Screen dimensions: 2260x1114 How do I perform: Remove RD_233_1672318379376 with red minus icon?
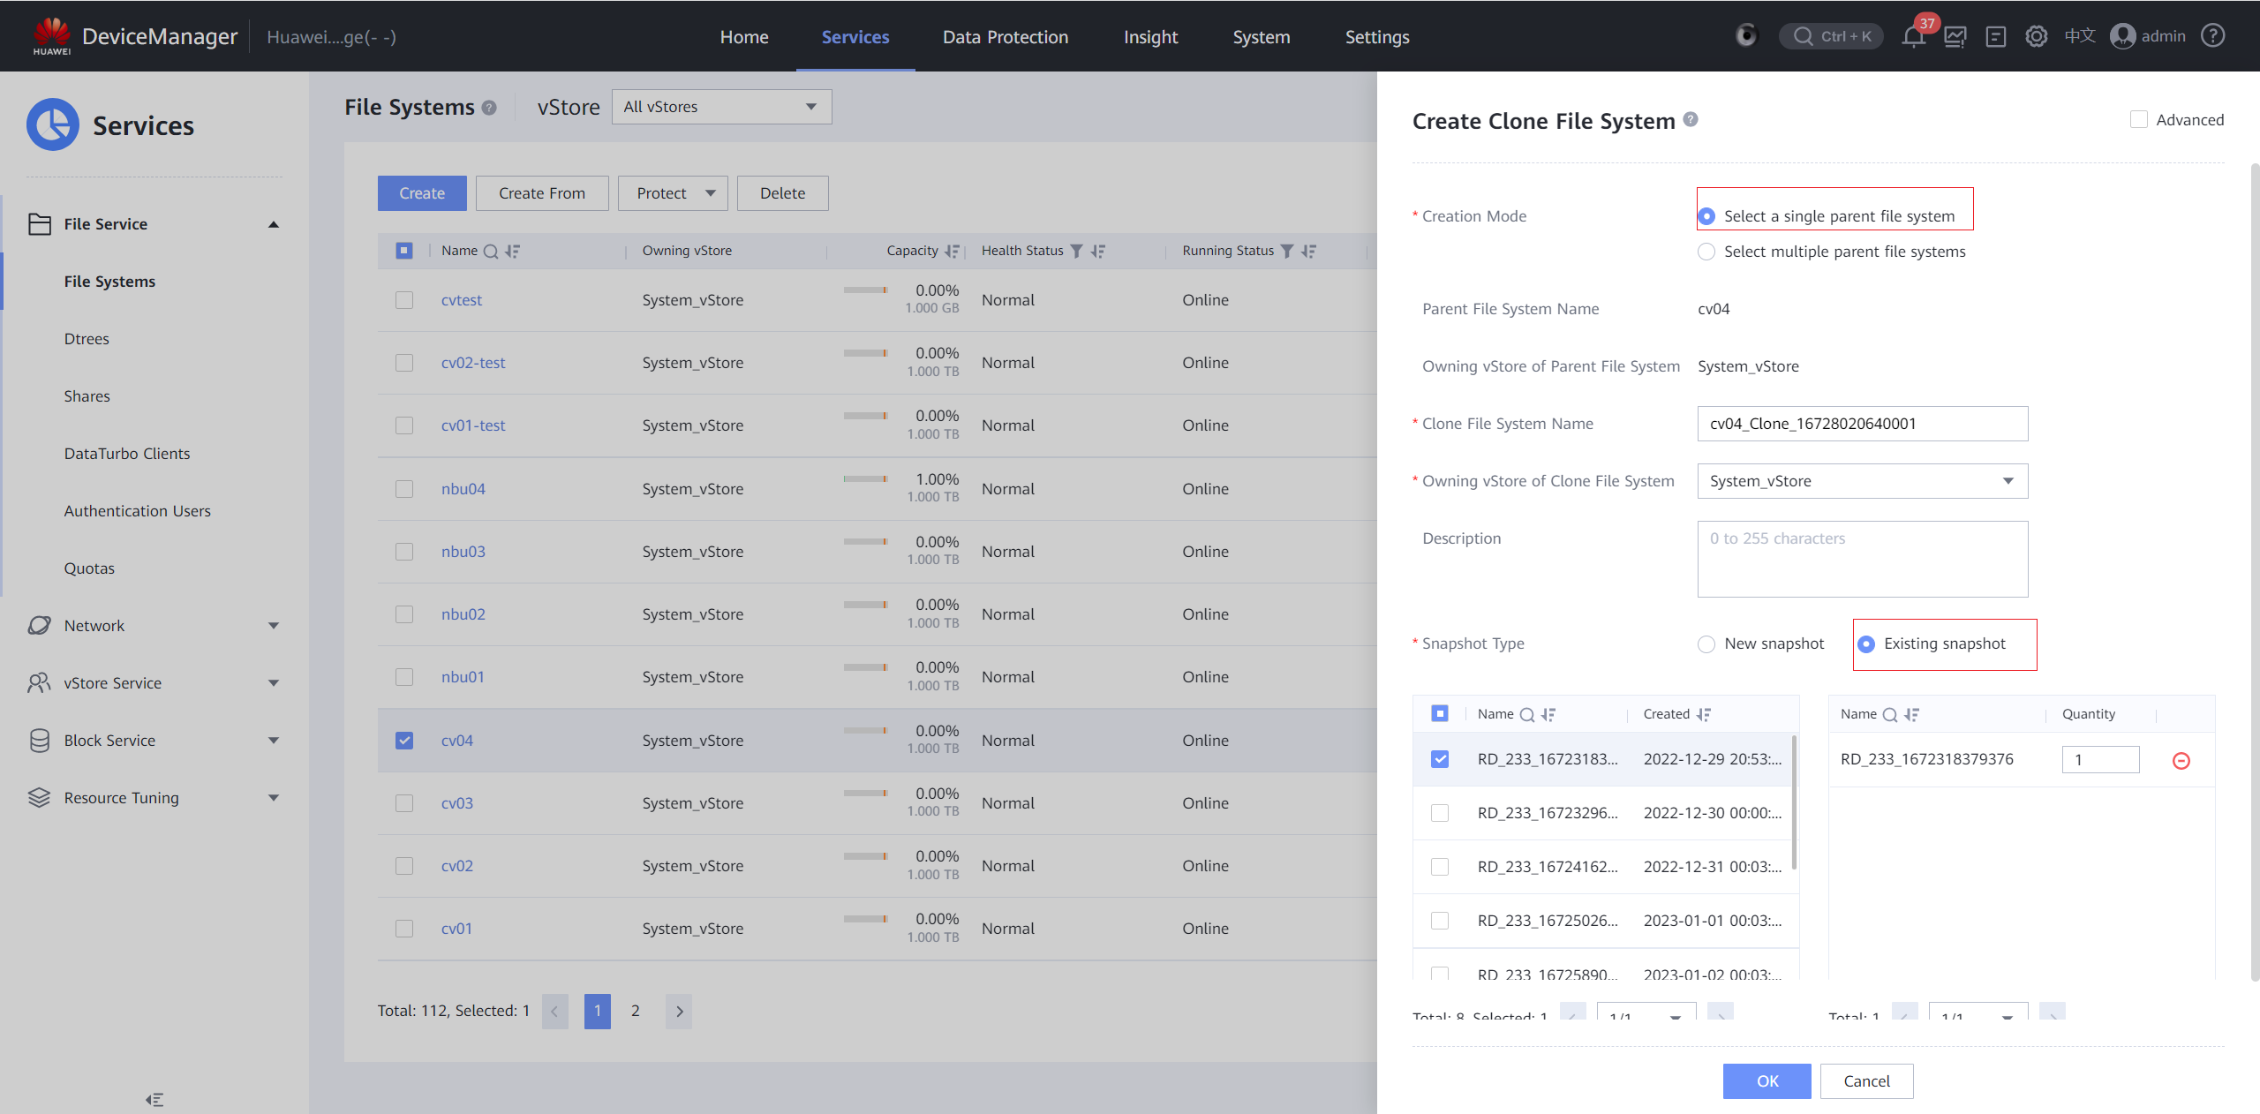coord(2181,760)
